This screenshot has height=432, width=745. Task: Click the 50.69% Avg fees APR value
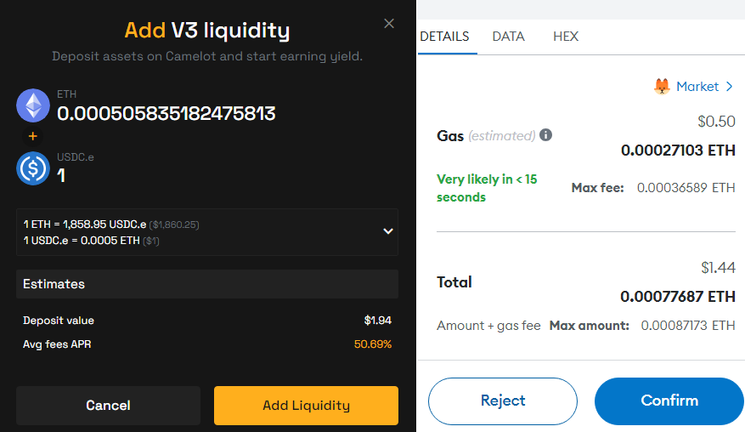pos(372,344)
